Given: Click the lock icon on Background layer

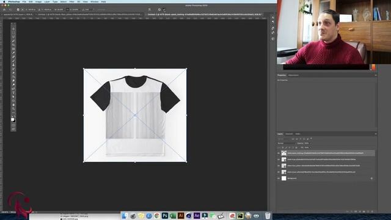Looking at the screenshot, I should point(371,178).
